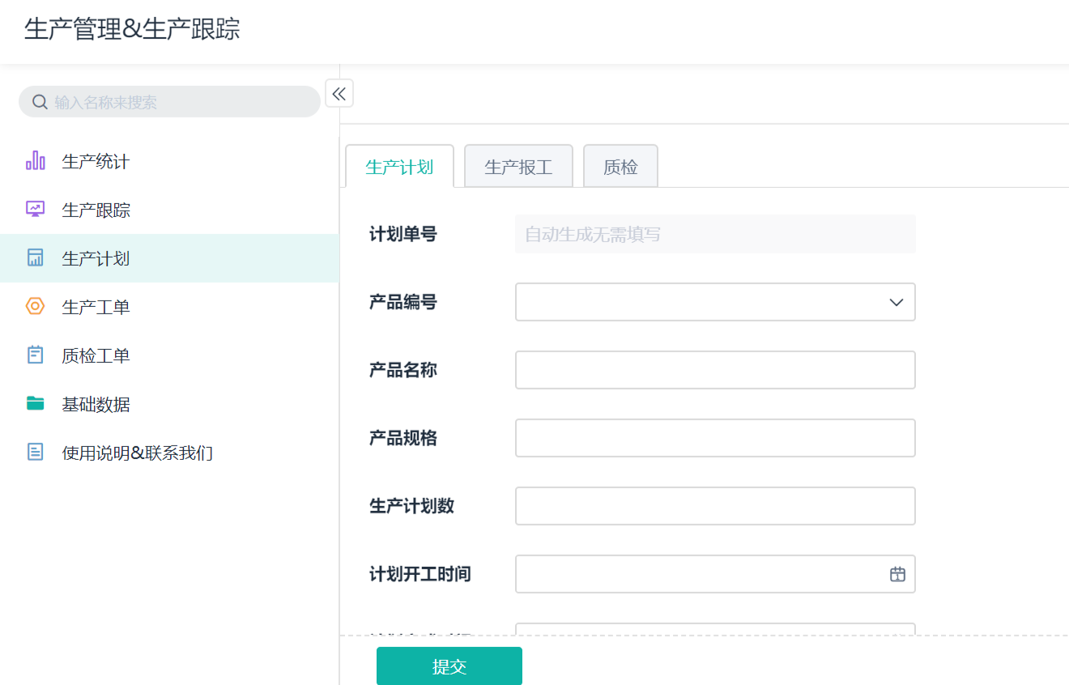This screenshot has height=685, width=1069.
Task: Click the 生产计划 calculator icon in sidebar
Action: pos(35,258)
